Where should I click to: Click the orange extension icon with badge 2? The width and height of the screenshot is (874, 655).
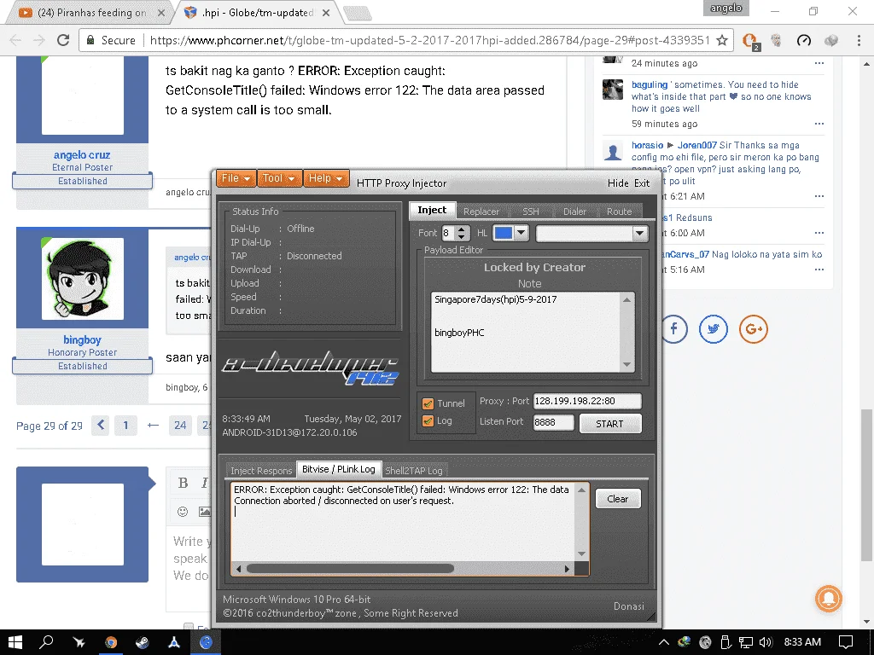click(x=750, y=41)
